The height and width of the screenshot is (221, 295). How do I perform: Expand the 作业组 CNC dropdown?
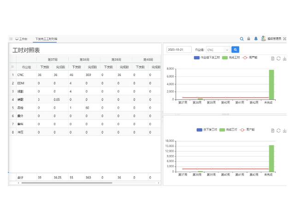coord(218,50)
